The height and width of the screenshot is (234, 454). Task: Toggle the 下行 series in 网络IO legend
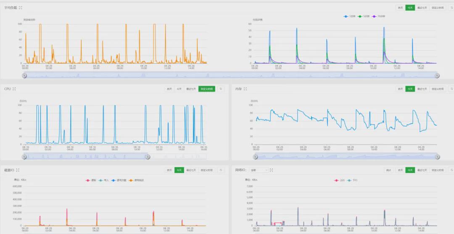tap(352, 180)
